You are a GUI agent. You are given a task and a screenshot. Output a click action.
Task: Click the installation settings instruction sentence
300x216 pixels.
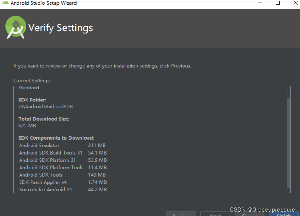(x=102, y=66)
